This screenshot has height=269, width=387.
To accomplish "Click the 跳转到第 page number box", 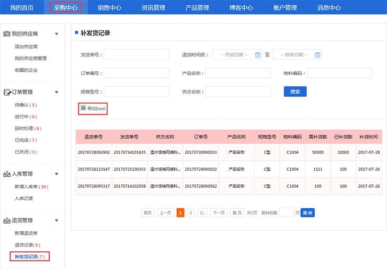I will tap(286, 212).
